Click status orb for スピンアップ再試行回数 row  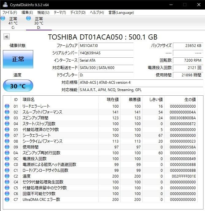[7, 153]
